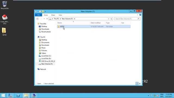Select the Crack_Win 2012 desktop icon
The width and height of the screenshot is (174, 98).
pyautogui.click(x=5, y=19)
